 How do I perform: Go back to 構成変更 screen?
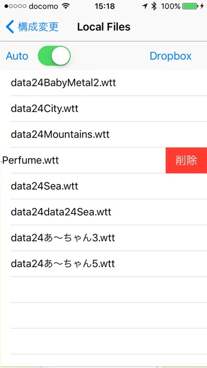(x=32, y=27)
